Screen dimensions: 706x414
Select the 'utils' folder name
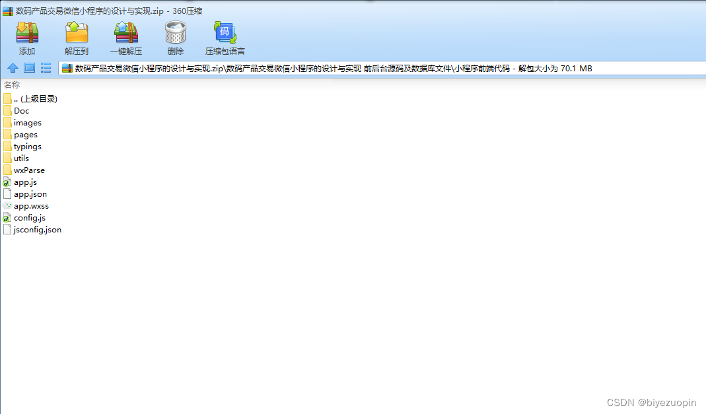21,158
